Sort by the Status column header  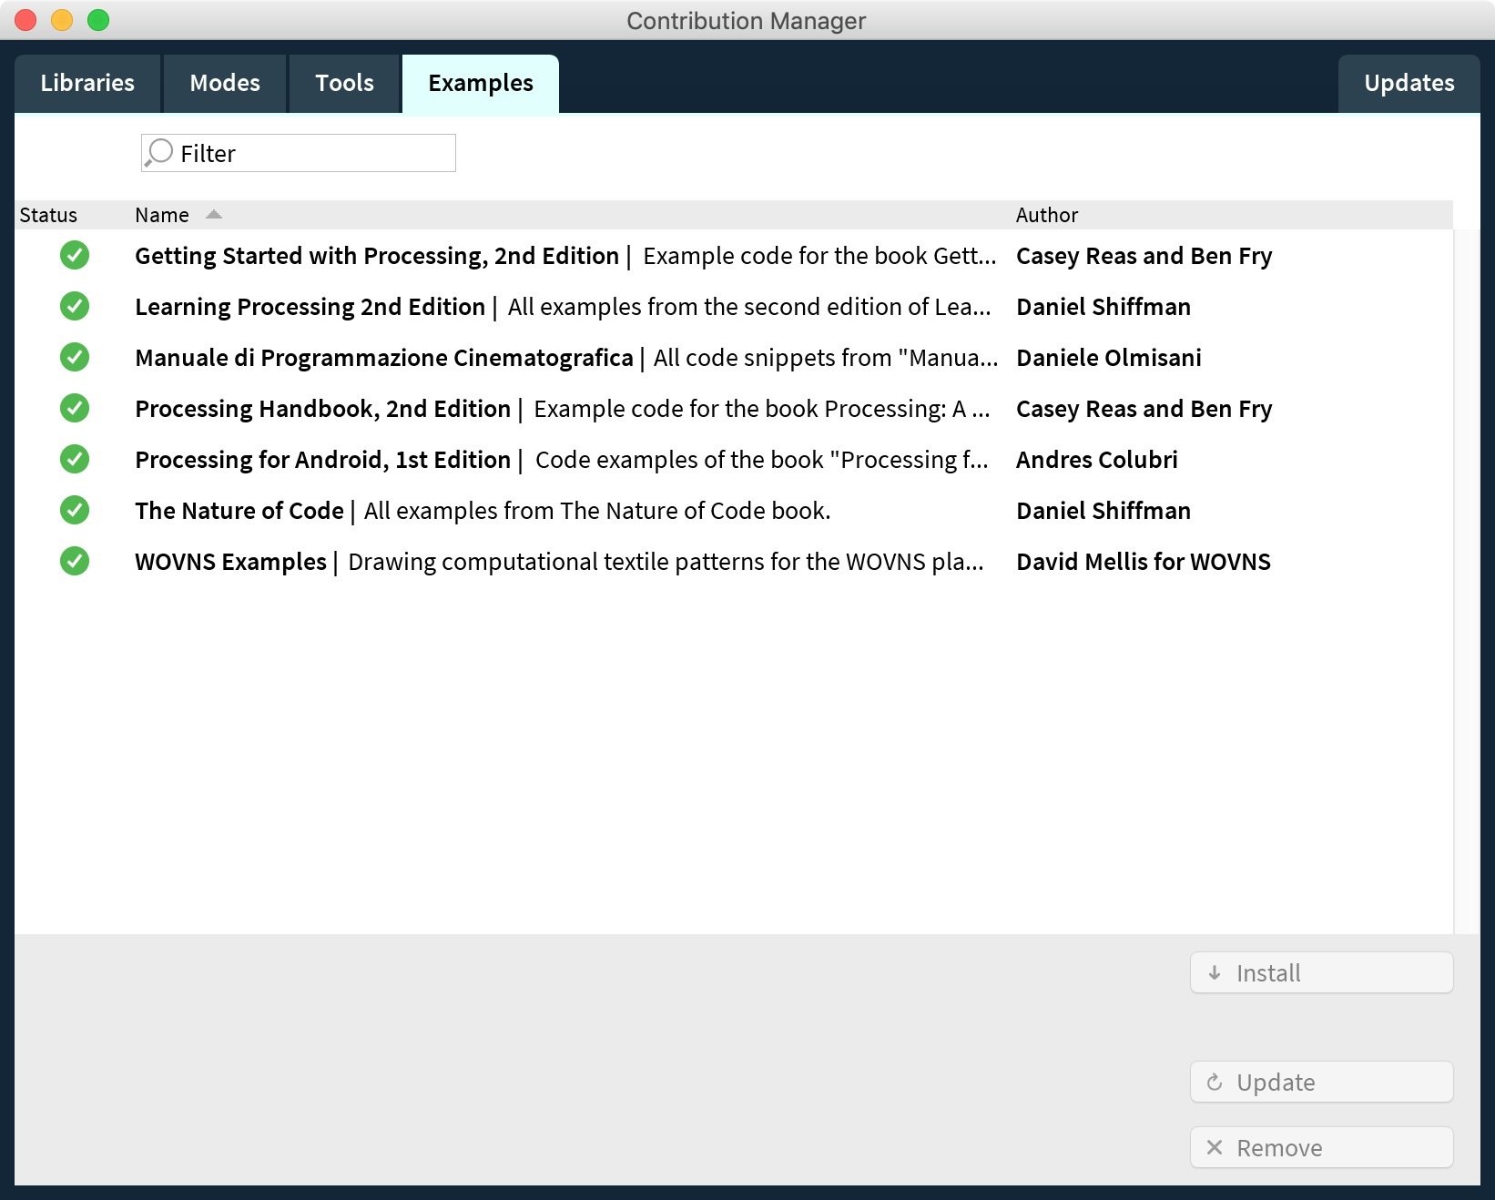[48, 215]
